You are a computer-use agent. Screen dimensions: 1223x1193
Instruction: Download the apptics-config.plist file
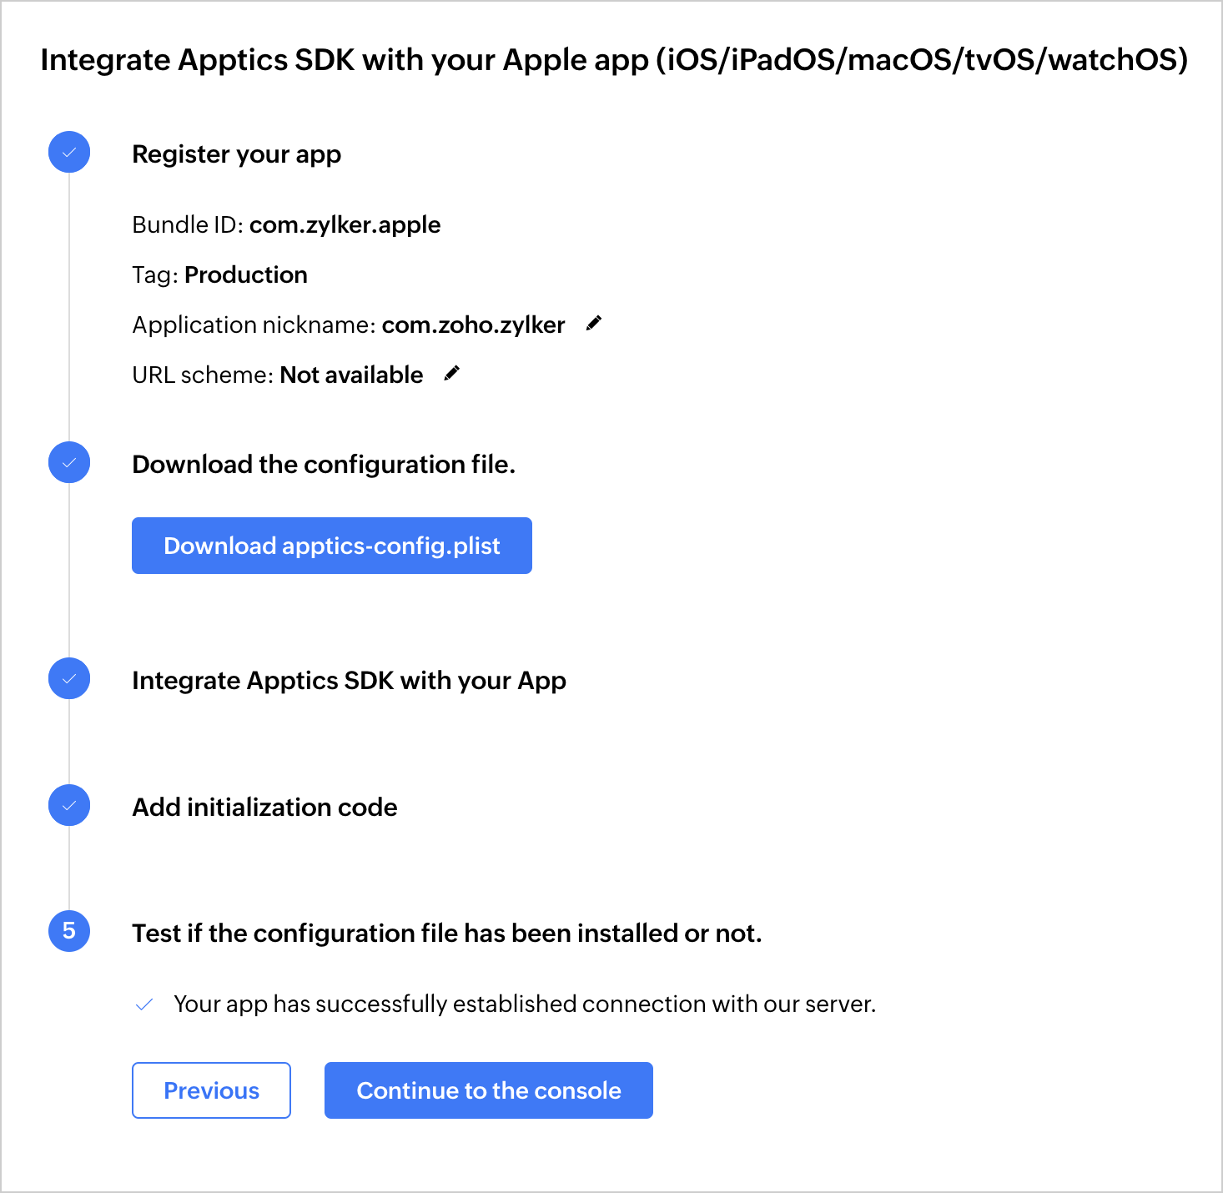[x=332, y=546]
